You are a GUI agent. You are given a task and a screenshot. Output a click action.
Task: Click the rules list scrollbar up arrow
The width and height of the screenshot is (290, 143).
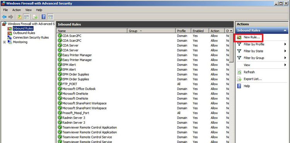point(231,31)
